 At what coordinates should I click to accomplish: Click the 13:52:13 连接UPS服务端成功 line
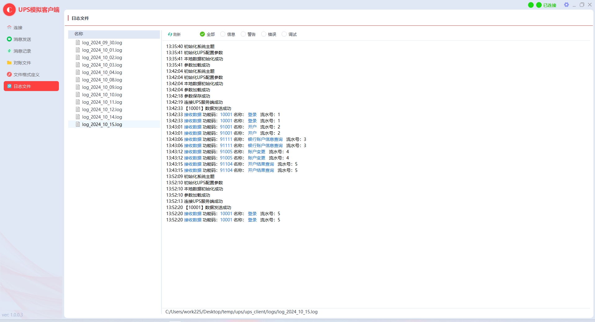(x=194, y=201)
